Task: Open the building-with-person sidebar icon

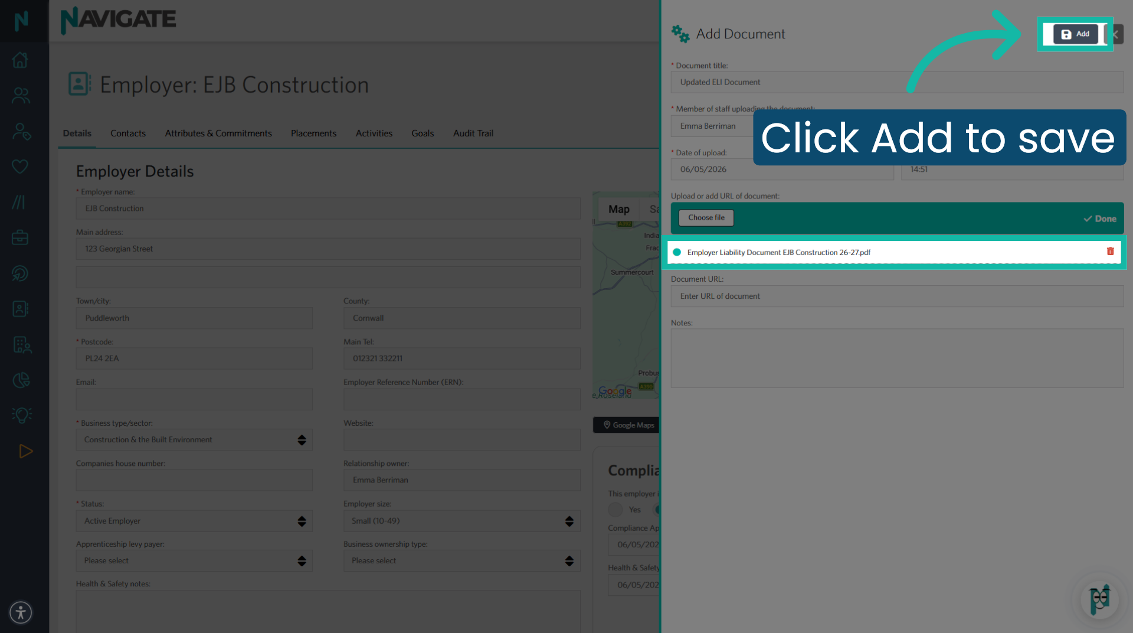Action: click(22, 344)
